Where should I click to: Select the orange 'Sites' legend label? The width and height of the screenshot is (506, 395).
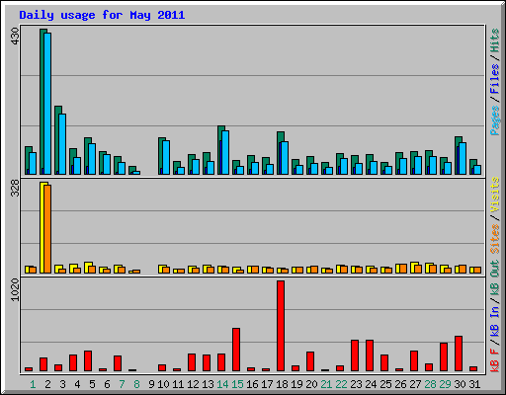[494, 239]
